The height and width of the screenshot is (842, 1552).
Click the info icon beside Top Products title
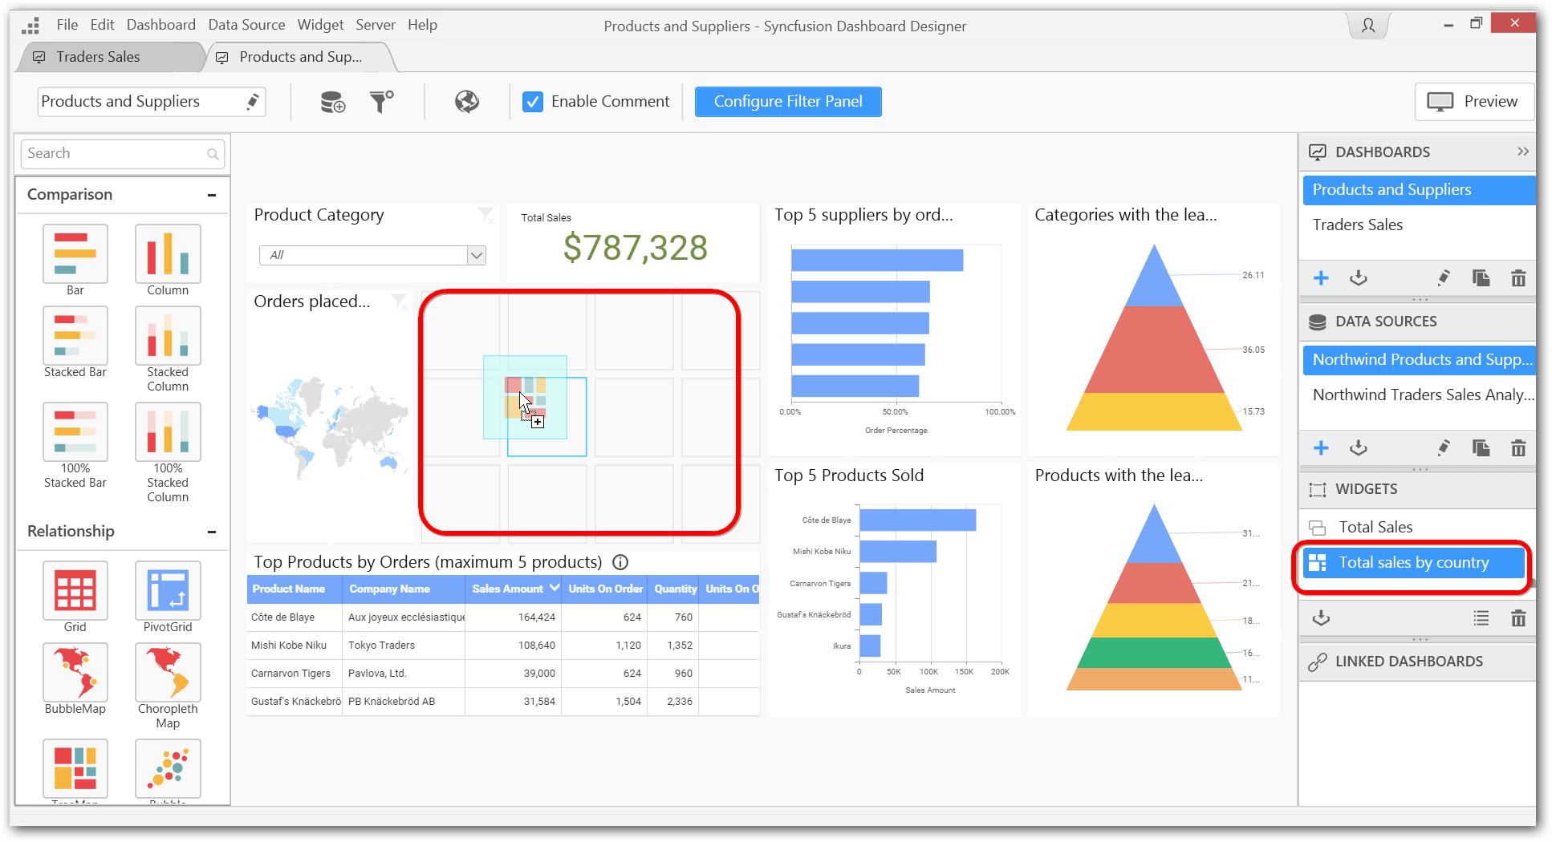[620, 562]
